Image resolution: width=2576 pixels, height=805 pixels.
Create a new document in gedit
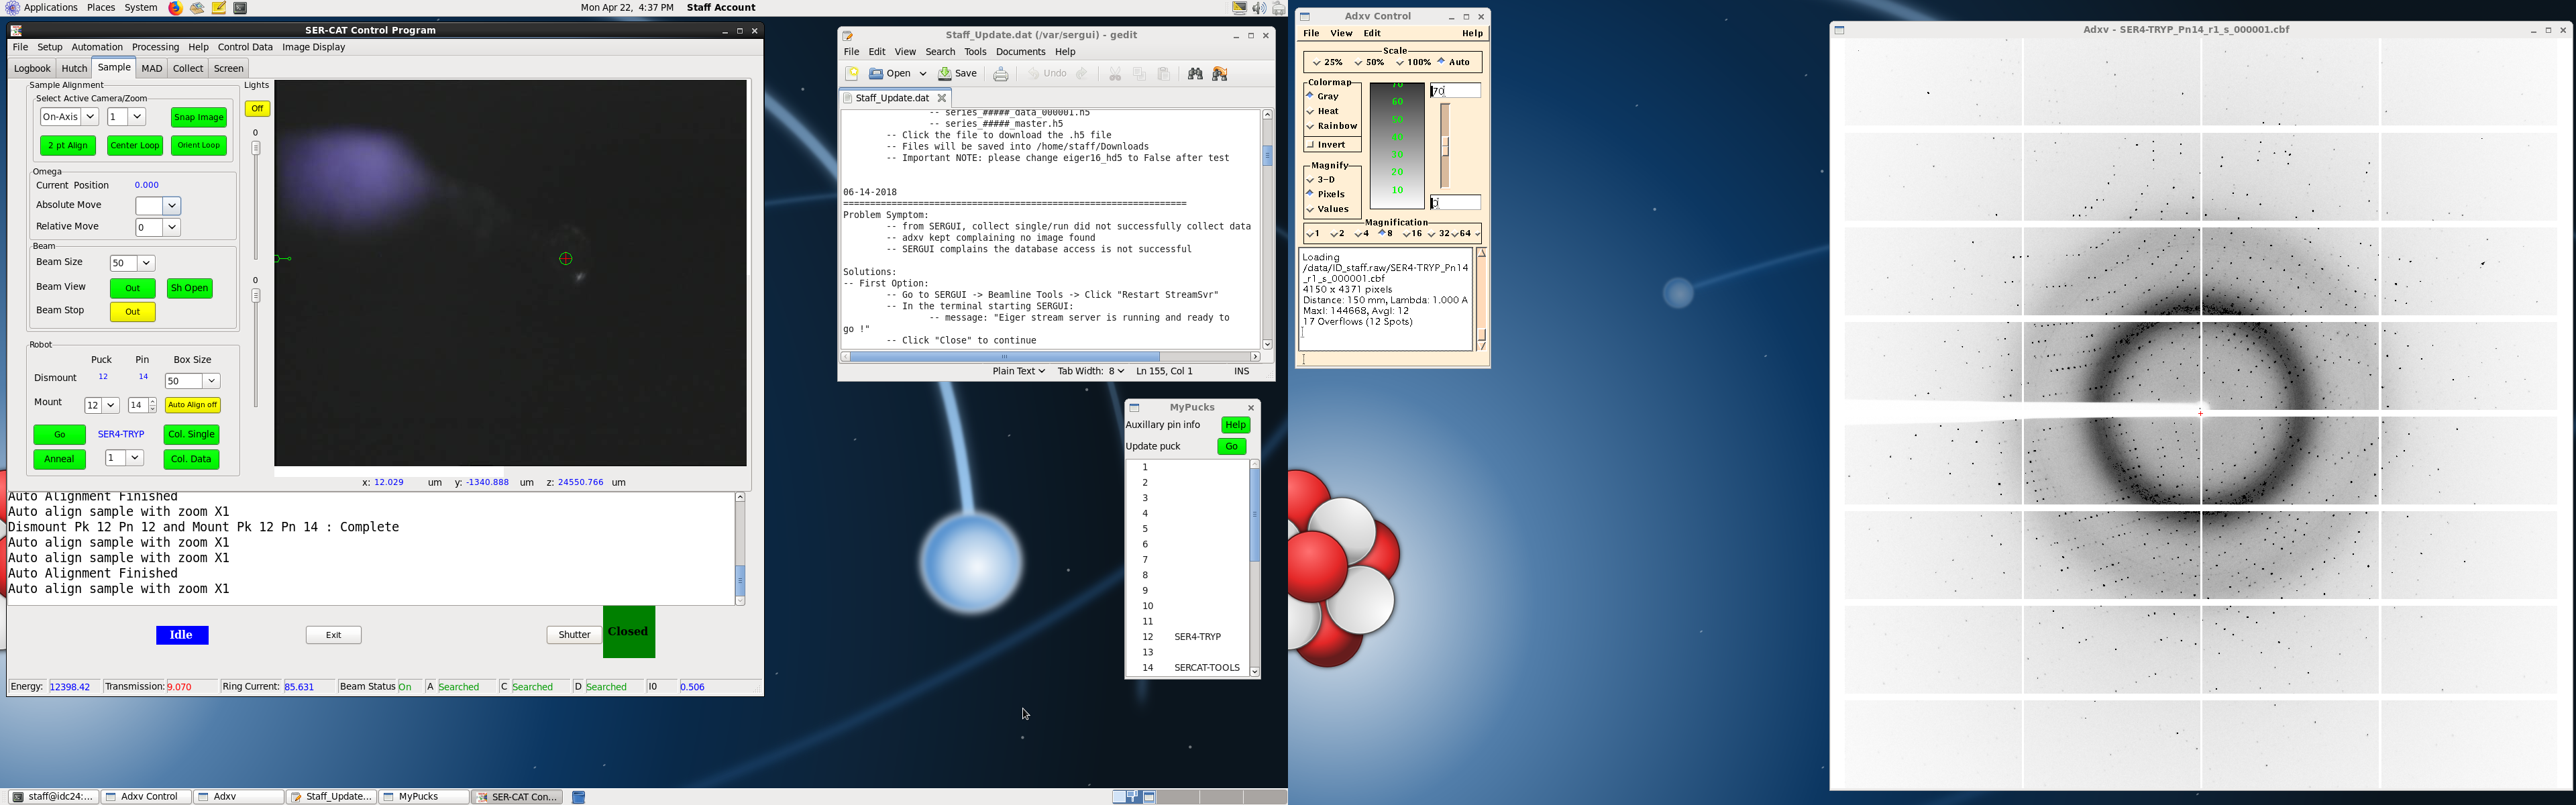(x=852, y=74)
